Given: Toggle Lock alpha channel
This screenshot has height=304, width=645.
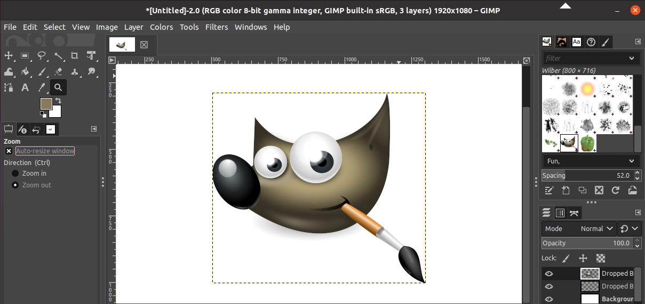Looking at the screenshot, I should (x=601, y=258).
